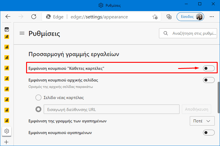Click the Εισαγωγή διεύθυνσης URL field
This screenshot has width=220, height=146.
pyautogui.click(x=111, y=109)
